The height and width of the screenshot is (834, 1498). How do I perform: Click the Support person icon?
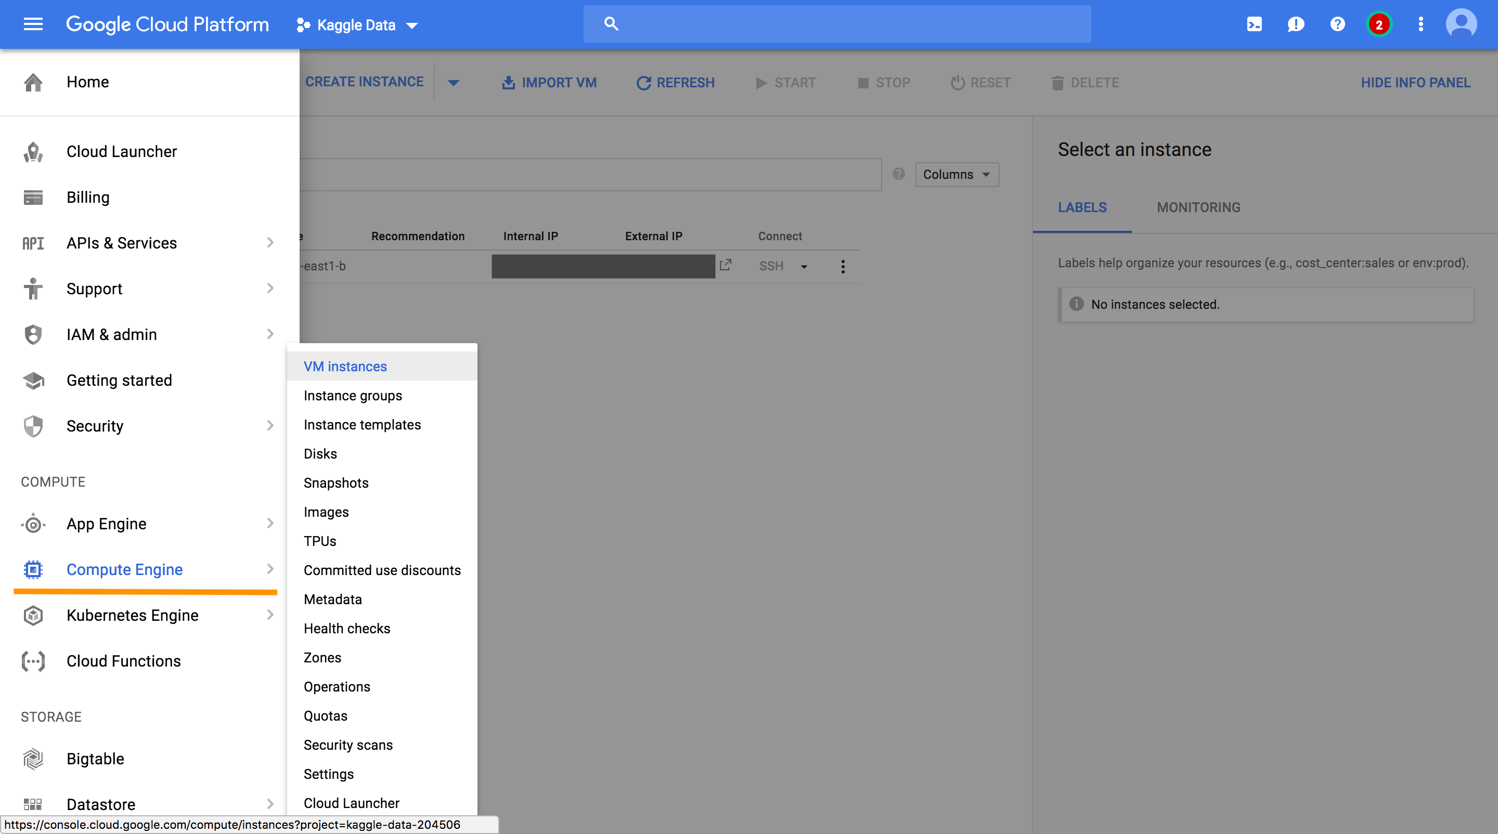pyautogui.click(x=33, y=289)
